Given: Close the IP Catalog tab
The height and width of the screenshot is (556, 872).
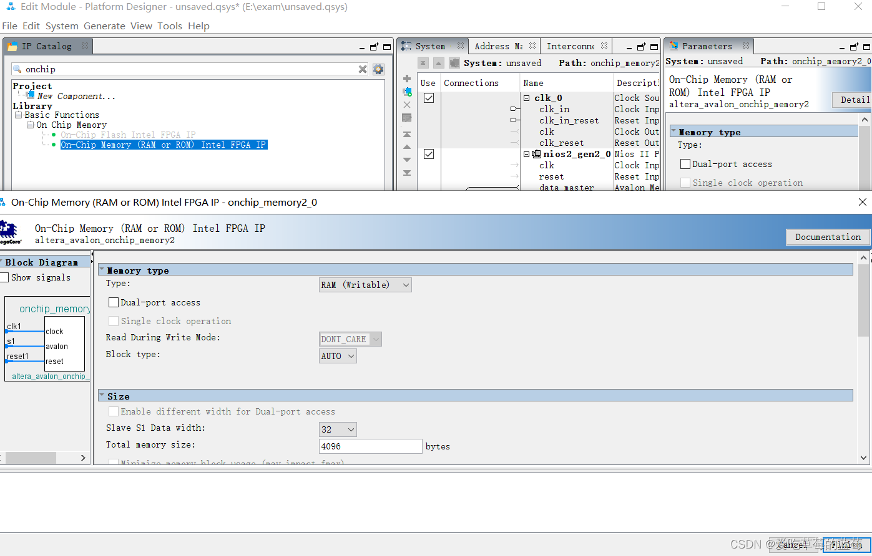Looking at the screenshot, I should tap(85, 46).
